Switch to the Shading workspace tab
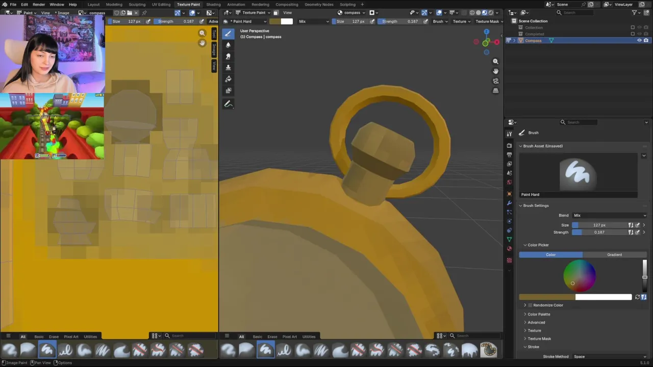The width and height of the screenshot is (653, 367). [x=213, y=4]
